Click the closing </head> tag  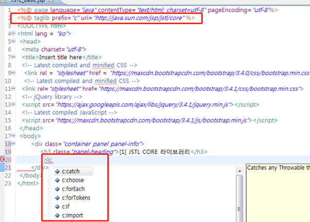pyautogui.click(x=31, y=128)
